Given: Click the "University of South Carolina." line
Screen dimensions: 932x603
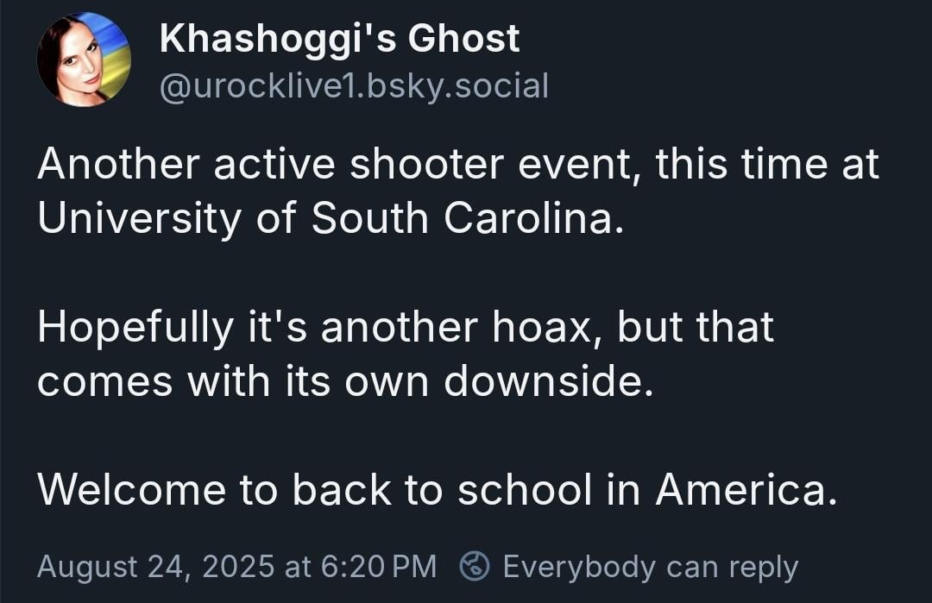Looking at the screenshot, I should point(331,218).
